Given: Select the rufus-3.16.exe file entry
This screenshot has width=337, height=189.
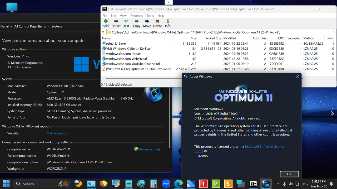Looking at the screenshot, I should [x=115, y=43].
